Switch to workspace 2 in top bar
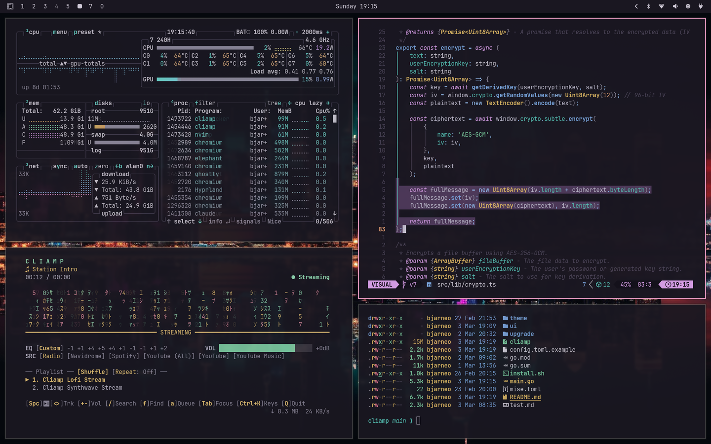 (x=34, y=6)
